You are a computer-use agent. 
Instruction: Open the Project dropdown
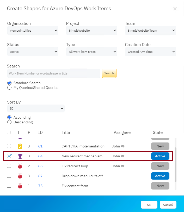[91, 30]
